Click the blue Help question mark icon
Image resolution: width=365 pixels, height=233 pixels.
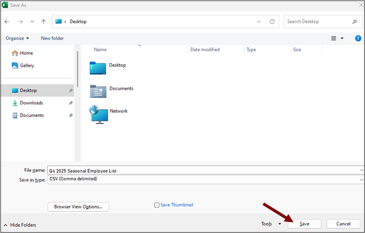click(x=358, y=38)
